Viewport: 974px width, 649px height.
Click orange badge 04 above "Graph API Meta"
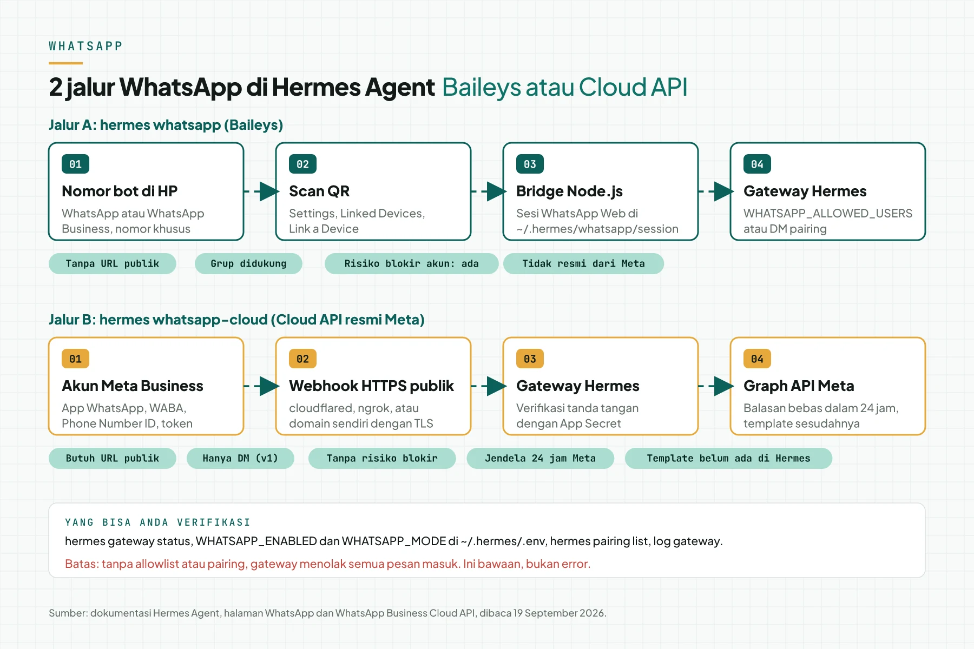pyautogui.click(x=757, y=359)
